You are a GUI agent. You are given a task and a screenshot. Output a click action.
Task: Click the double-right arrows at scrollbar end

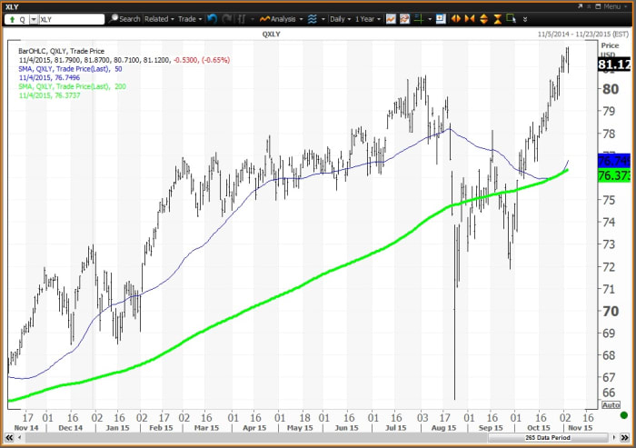click(x=625, y=437)
